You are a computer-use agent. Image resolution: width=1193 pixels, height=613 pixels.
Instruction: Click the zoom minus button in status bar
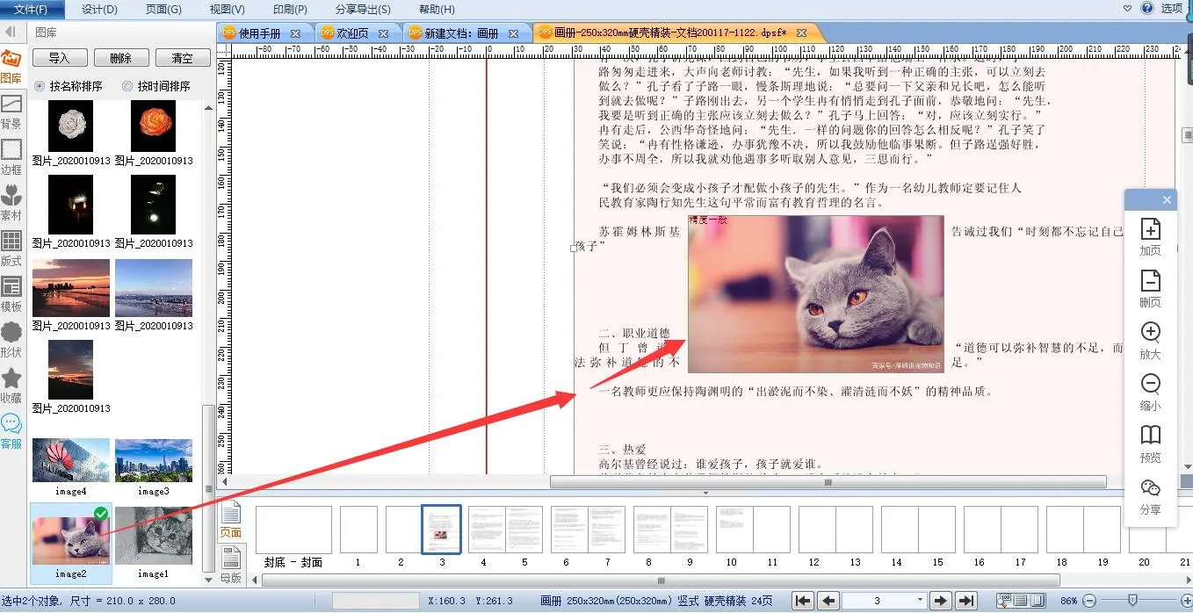1089,601
